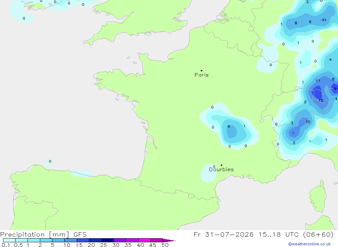
Task: Click the Dourbies location dot
Action: 221,165
